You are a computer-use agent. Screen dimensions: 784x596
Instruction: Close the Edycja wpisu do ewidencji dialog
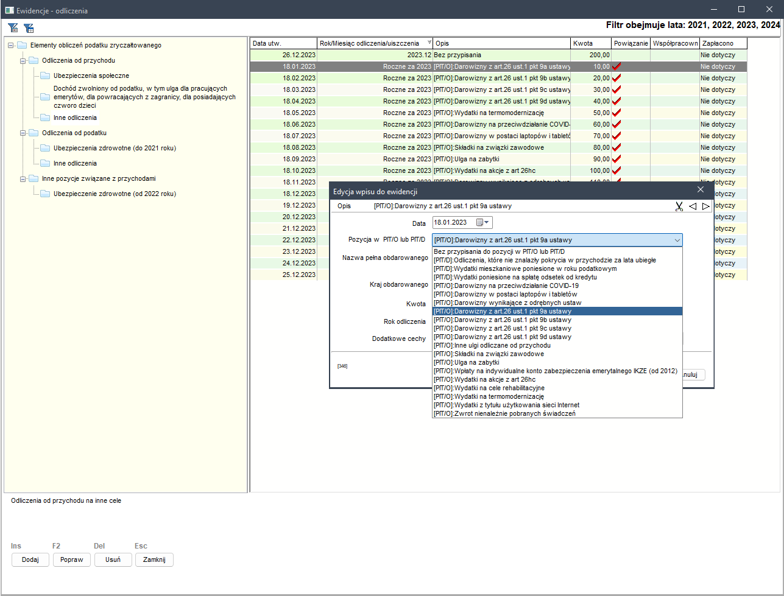tap(701, 190)
